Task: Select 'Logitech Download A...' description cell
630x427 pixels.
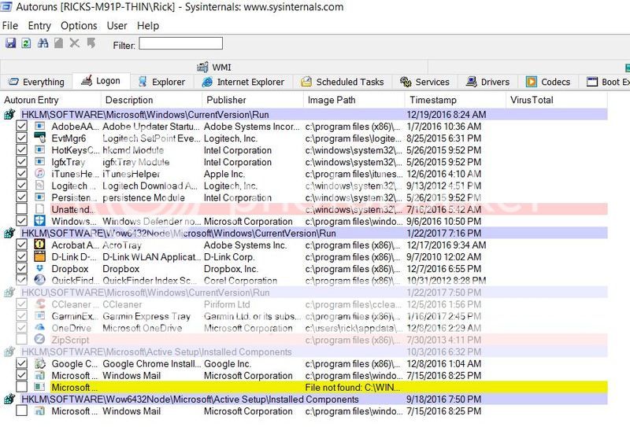Action: pos(150,186)
